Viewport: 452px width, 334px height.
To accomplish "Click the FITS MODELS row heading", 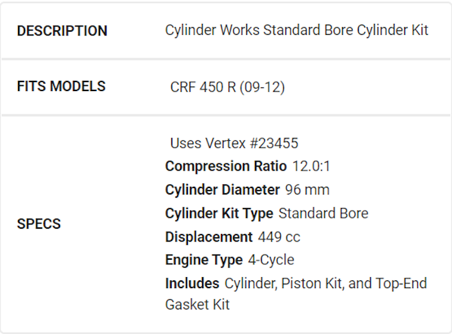I will [x=61, y=87].
